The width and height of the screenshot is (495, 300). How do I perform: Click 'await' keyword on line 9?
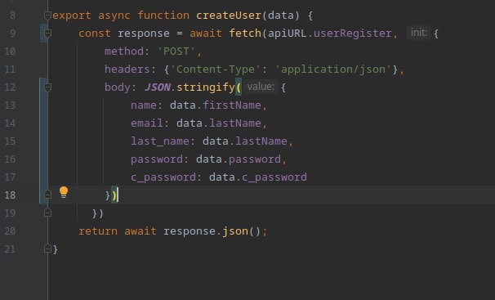(x=206, y=34)
